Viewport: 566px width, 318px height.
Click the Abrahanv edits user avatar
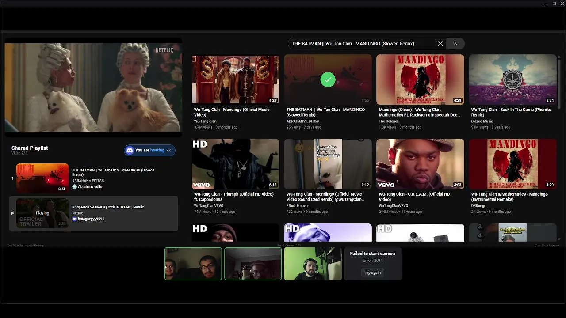[75, 187]
